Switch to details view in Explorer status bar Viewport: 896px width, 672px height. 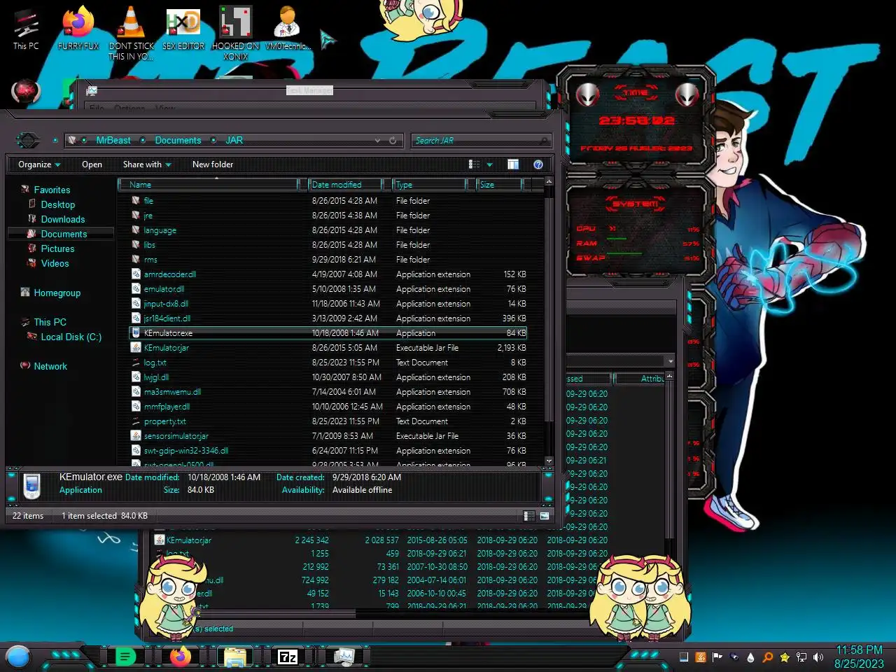[x=529, y=516]
